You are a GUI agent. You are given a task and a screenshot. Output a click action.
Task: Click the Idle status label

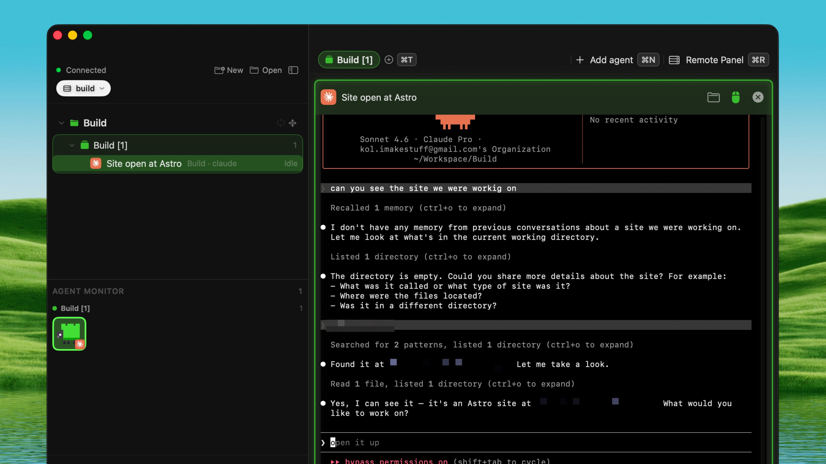click(291, 164)
